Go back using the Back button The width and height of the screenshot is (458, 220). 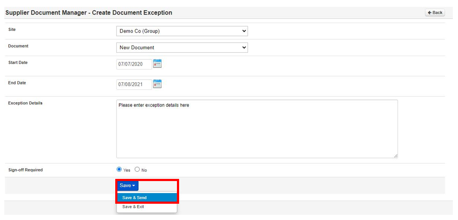pos(435,12)
